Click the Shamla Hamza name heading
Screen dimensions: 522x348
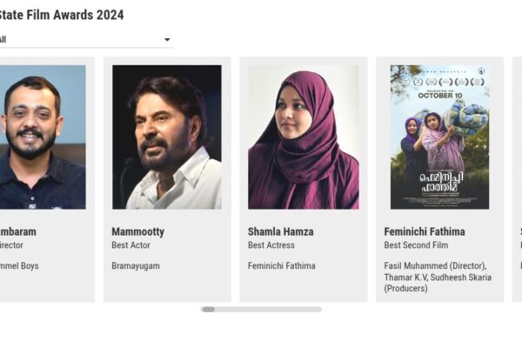pos(281,232)
